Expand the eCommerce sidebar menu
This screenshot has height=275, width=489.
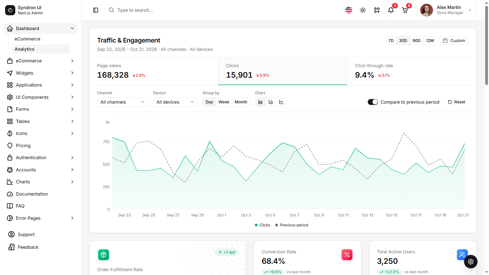(x=40, y=61)
